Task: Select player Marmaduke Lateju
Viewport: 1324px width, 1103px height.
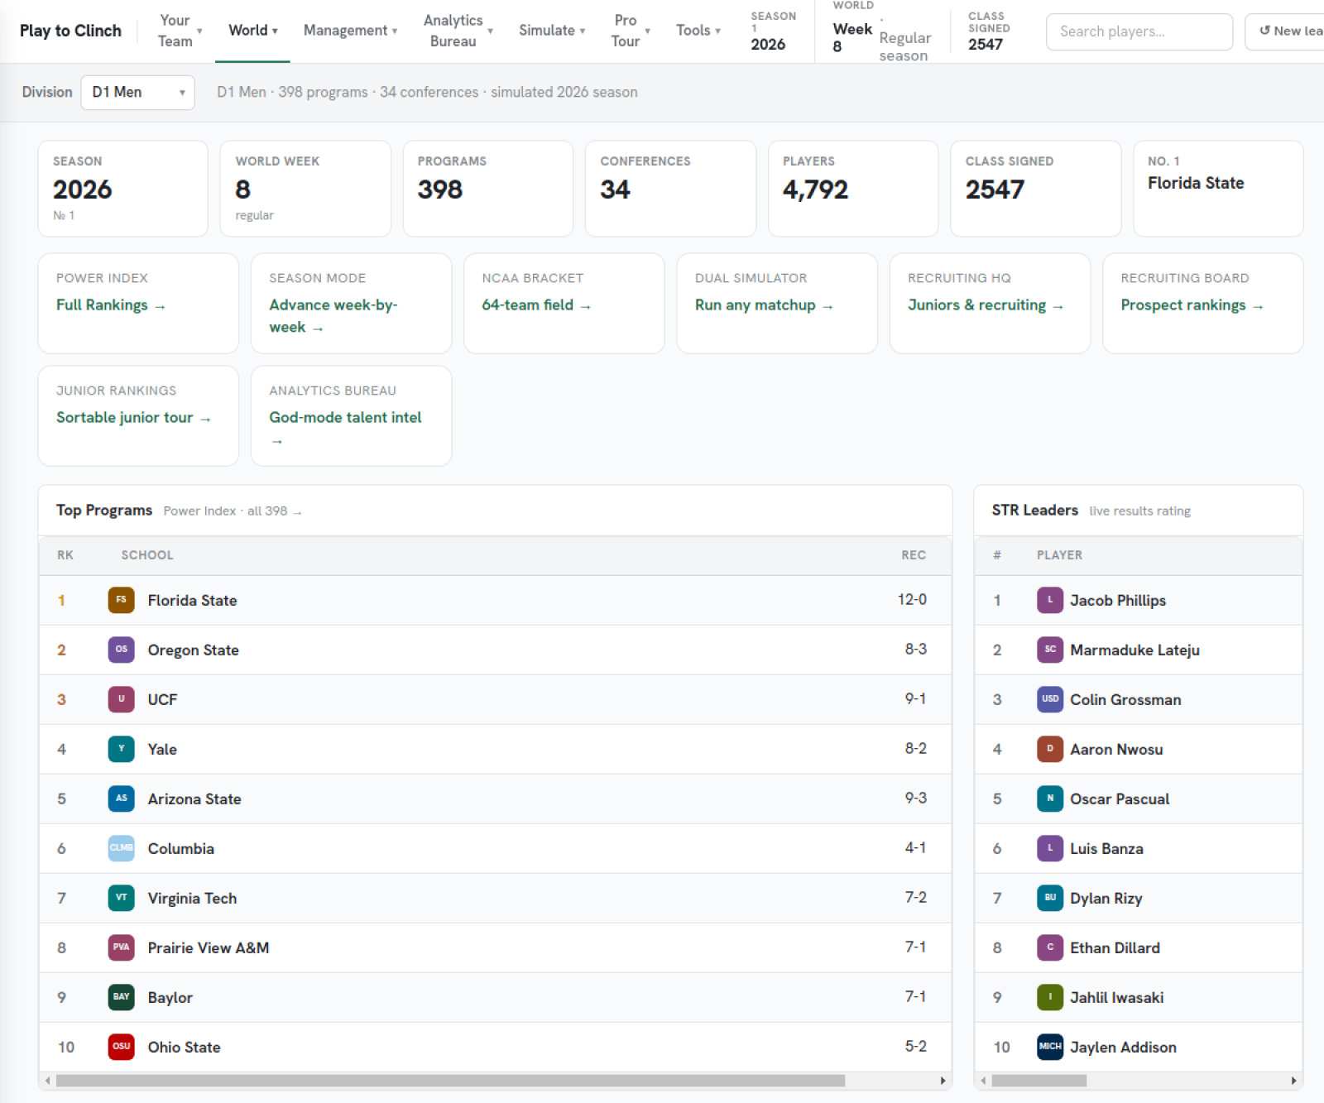Action: [1135, 650]
